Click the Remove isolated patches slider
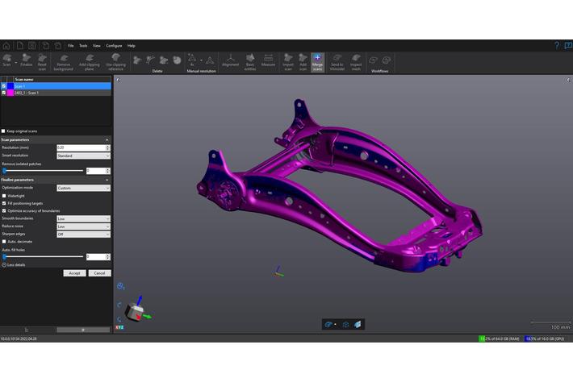This screenshot has width=573, height=382. coord(44,171)
